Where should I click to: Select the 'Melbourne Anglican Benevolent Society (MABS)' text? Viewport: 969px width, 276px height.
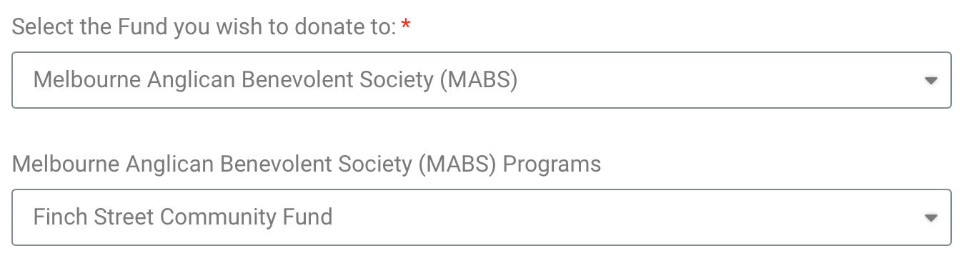pos(275,80)
